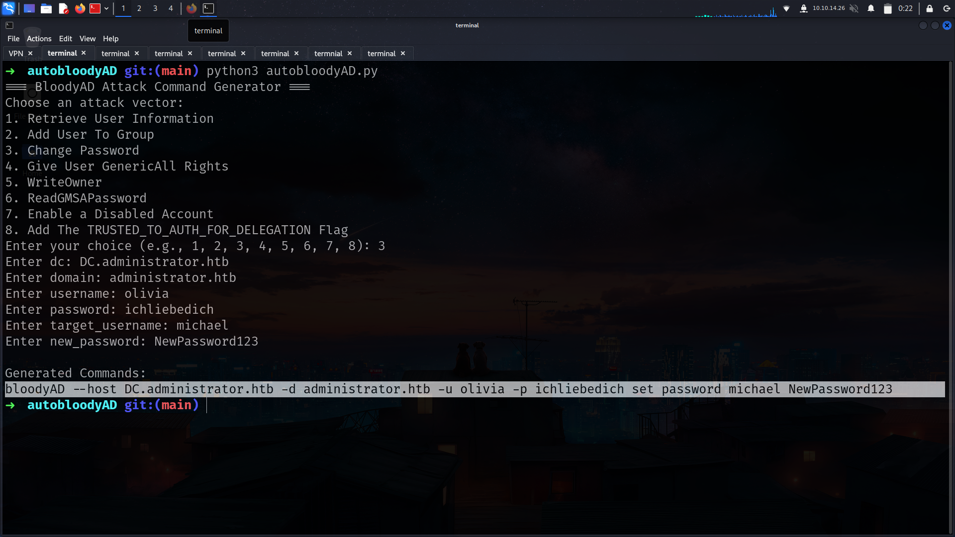Screen dimensions: 955x537
Task: Switch to workspace 2
Action: click(139, 8)
